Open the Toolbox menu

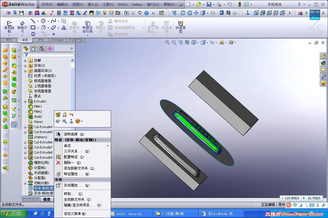(137, 4)
